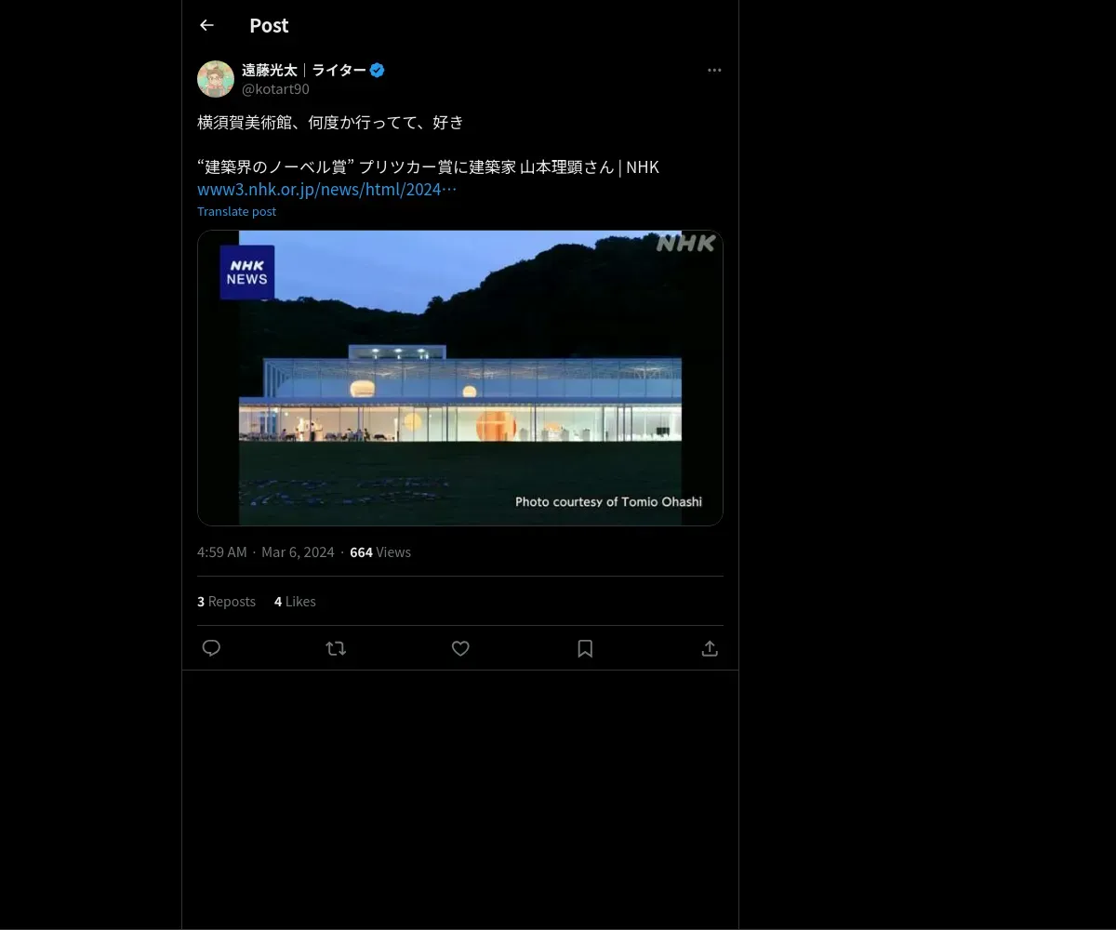
Task: Click the NHK NEWS logo in image
Action: [246, 272]
